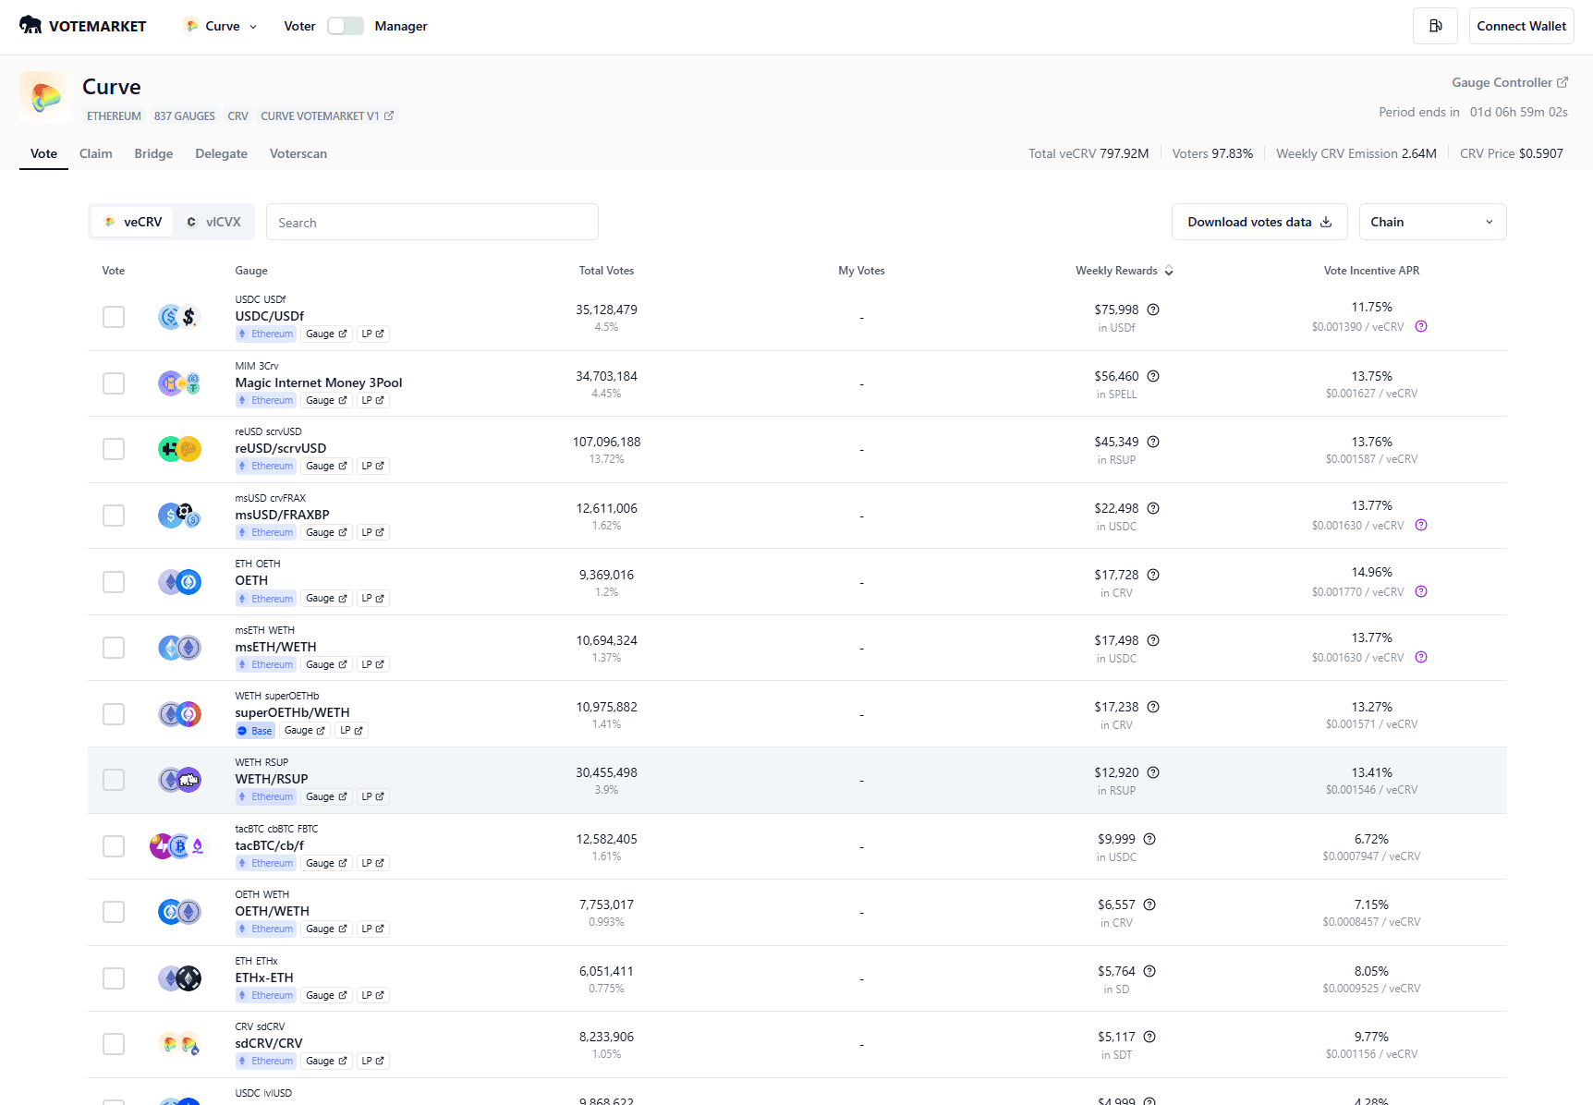The height and width of the screenshot is (1105, 1593).
Task: Click the Total Votes column header
Action: [x=606, y=271]
